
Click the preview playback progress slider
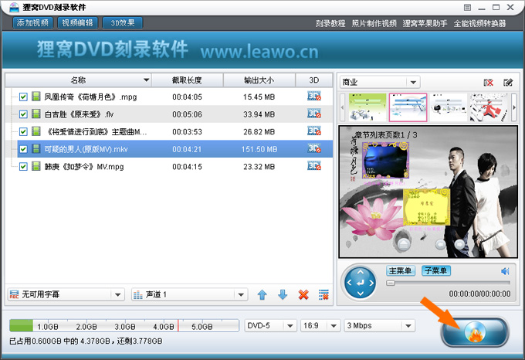448,283
